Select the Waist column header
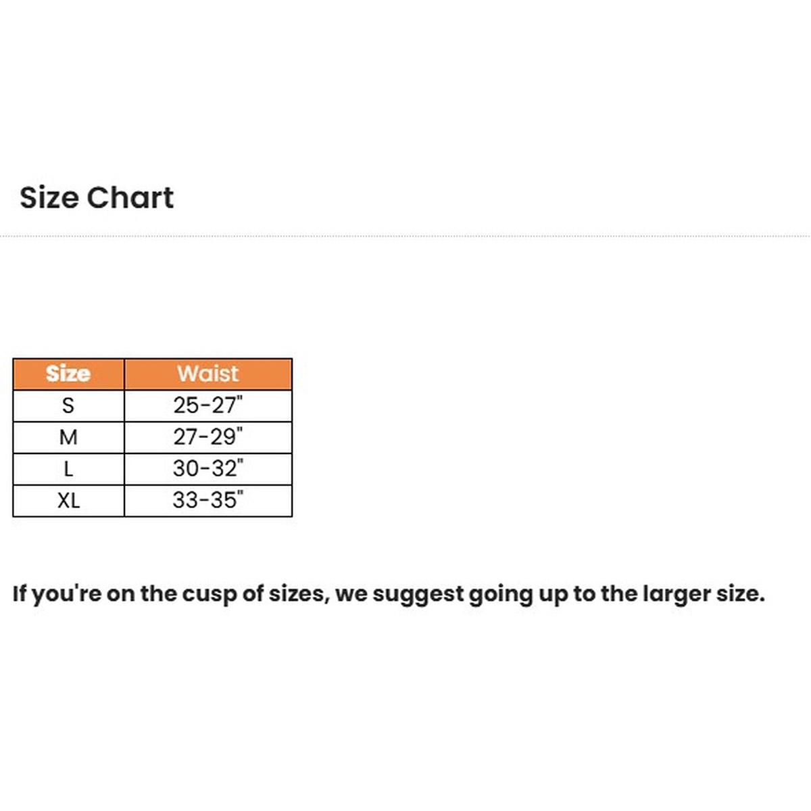 pyautogui.click(x=208, y=374)
